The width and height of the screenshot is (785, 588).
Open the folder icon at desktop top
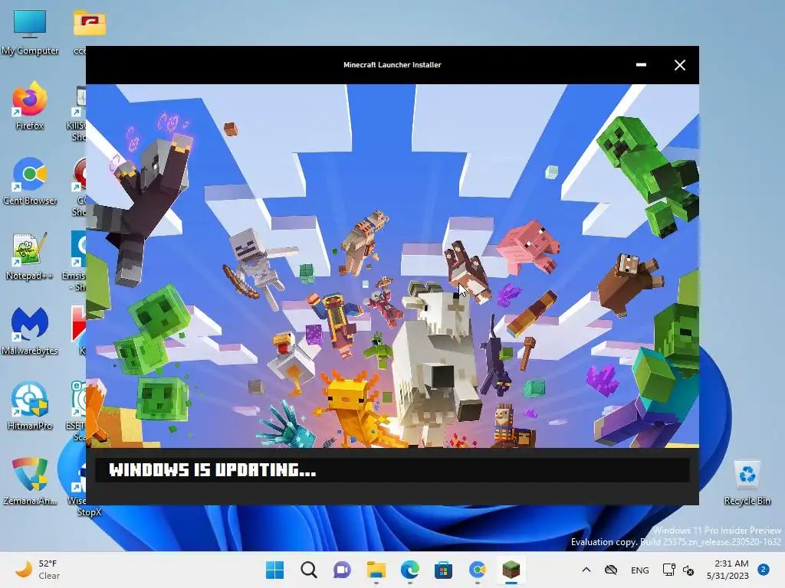click(x=89, y=24)
